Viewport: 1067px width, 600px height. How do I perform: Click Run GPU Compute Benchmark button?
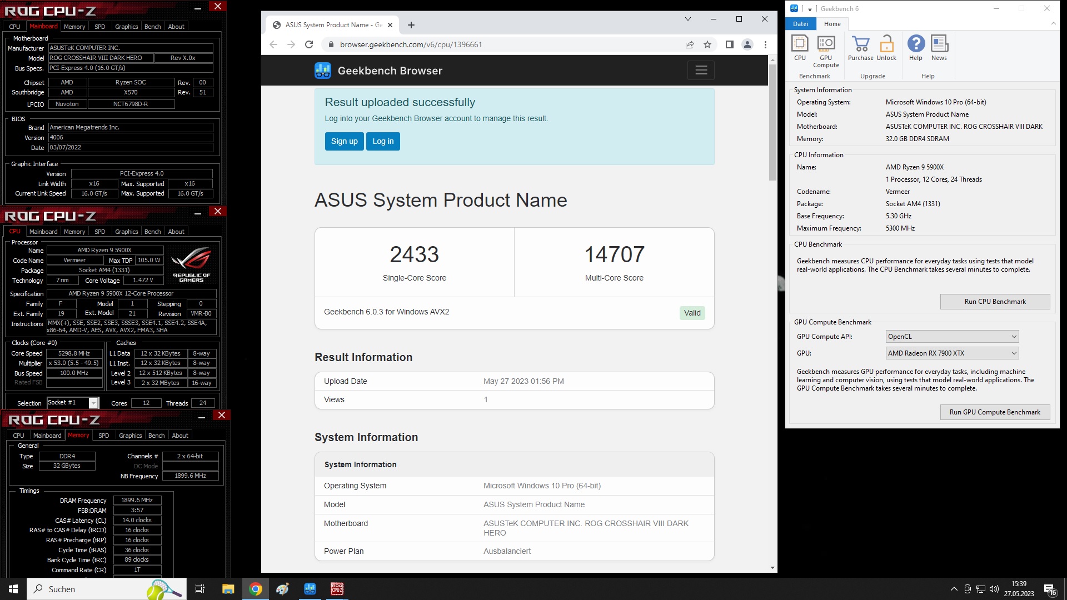point(995,412)
